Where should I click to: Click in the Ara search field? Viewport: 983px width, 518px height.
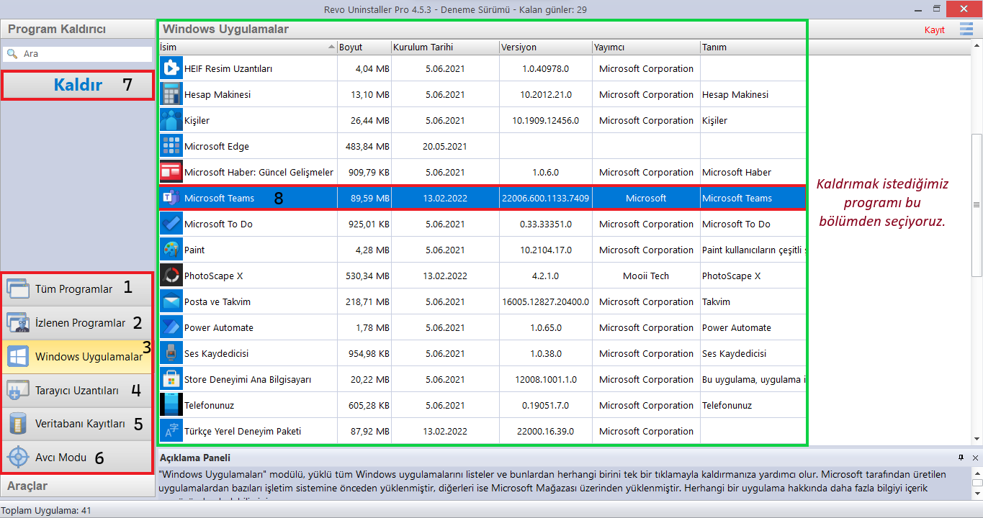(x=77, y=54)
